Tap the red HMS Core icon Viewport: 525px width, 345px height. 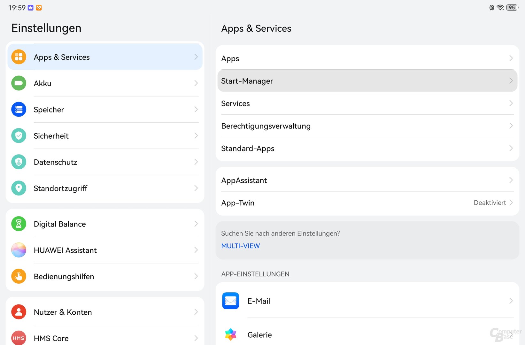tap(19, 338)
